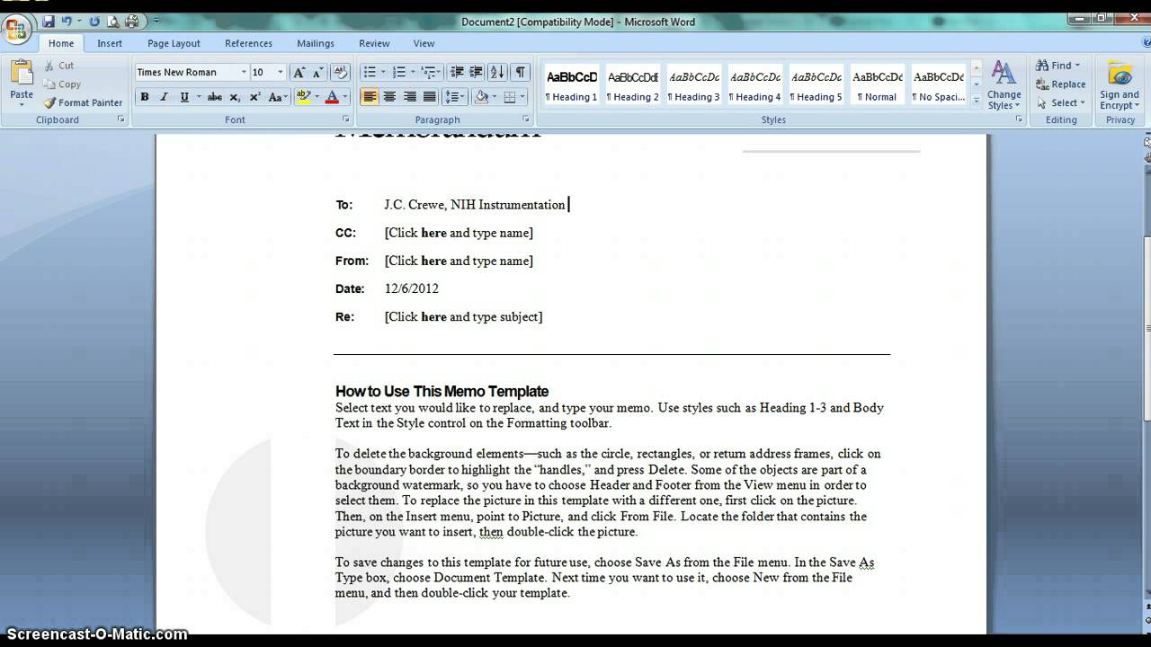Switch to the Mailings tab
1151x647 pixels.
click(x=316, y=43)
